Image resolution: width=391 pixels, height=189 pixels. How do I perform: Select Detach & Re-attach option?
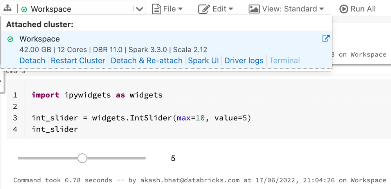pyautogui.click(x=146, y=61)
